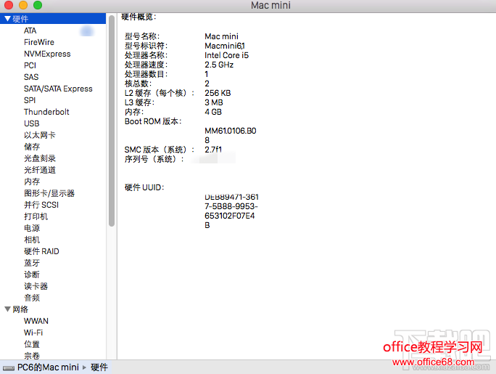Select PCI in hardware list

pos(30,65)
